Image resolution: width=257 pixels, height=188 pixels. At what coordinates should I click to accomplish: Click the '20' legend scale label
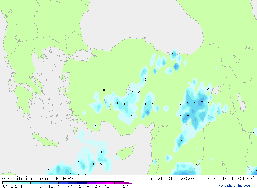[69, 186]
